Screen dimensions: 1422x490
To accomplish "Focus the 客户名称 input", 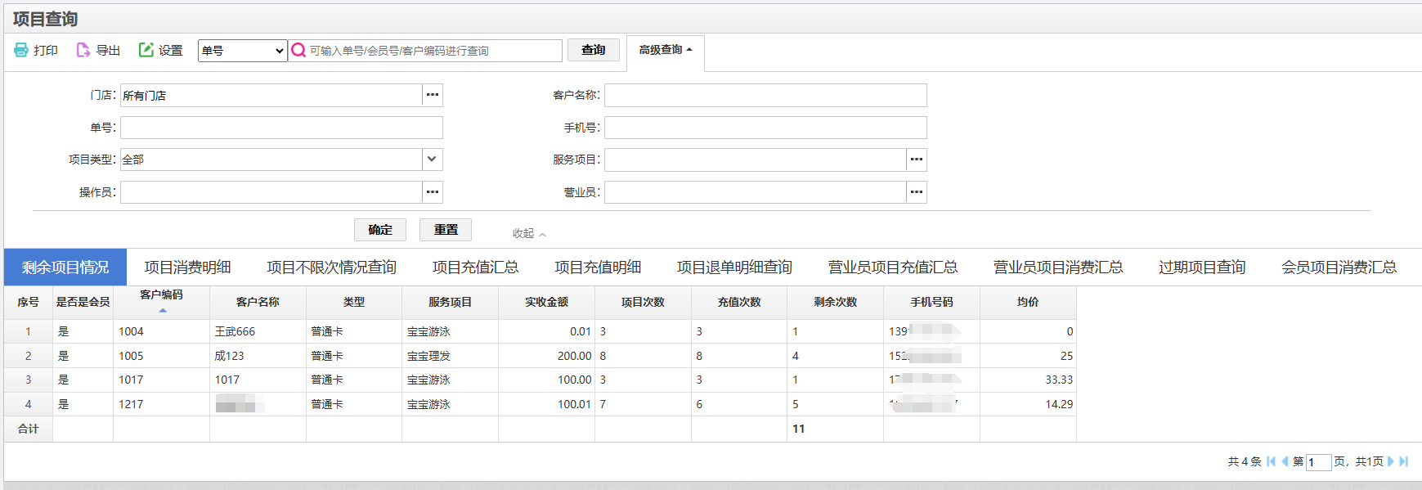I will tap(765, 95).
